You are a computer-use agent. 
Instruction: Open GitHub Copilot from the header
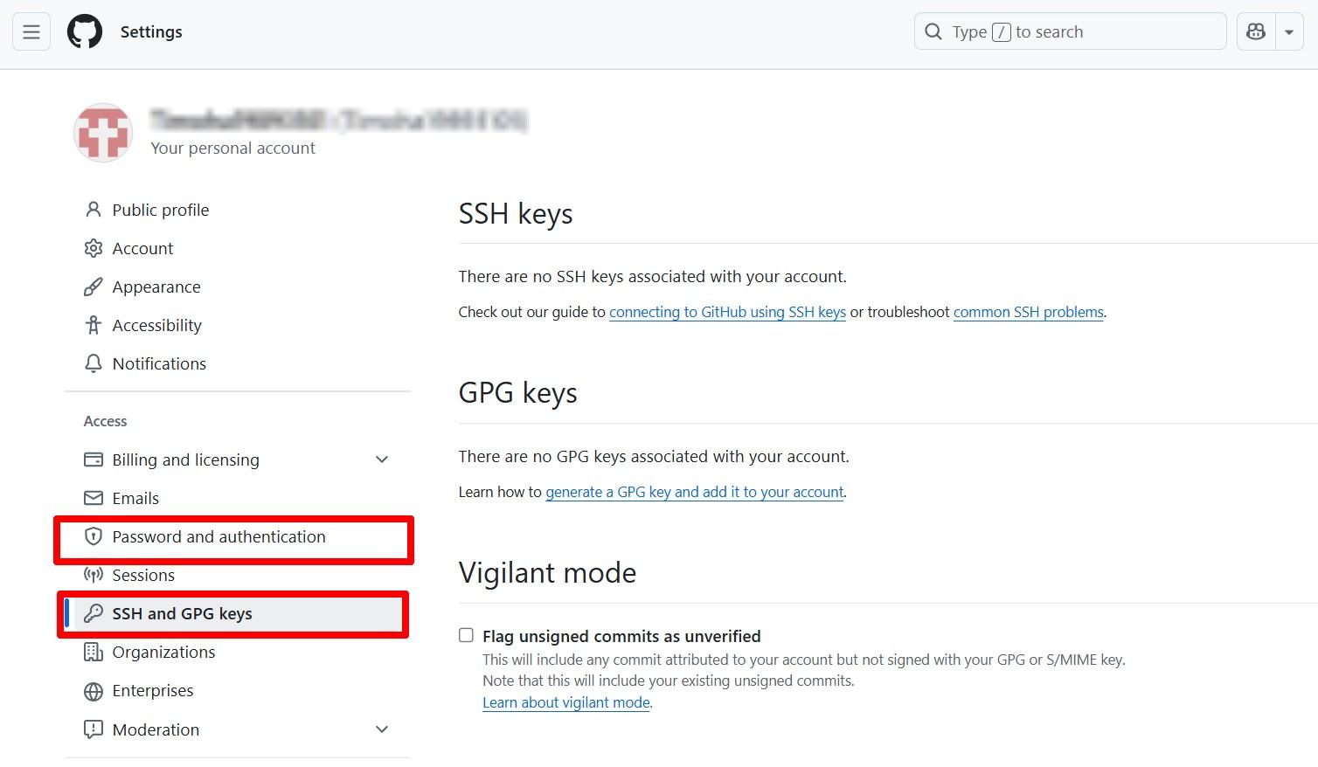1255,31
